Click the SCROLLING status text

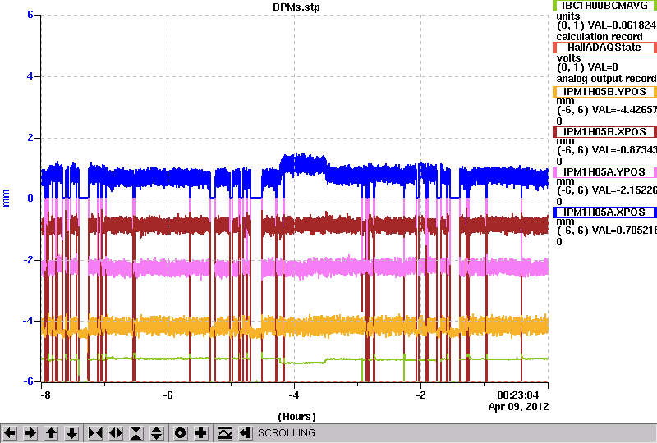(286, 433)
